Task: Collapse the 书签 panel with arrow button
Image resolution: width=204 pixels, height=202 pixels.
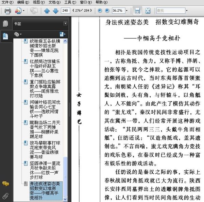Action: click(x=65, y=24)
